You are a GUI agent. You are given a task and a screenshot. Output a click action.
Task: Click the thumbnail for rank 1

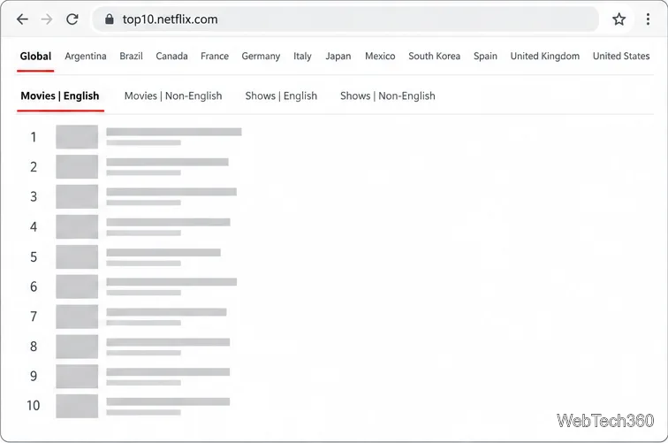(x=77, y=137)
